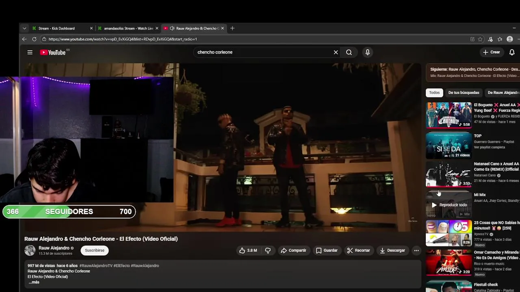Image resolution: width=520 pixels, height=292 pixels.
Task: Close the Kick Dashboard tab
Action: [x=91, y=28]
